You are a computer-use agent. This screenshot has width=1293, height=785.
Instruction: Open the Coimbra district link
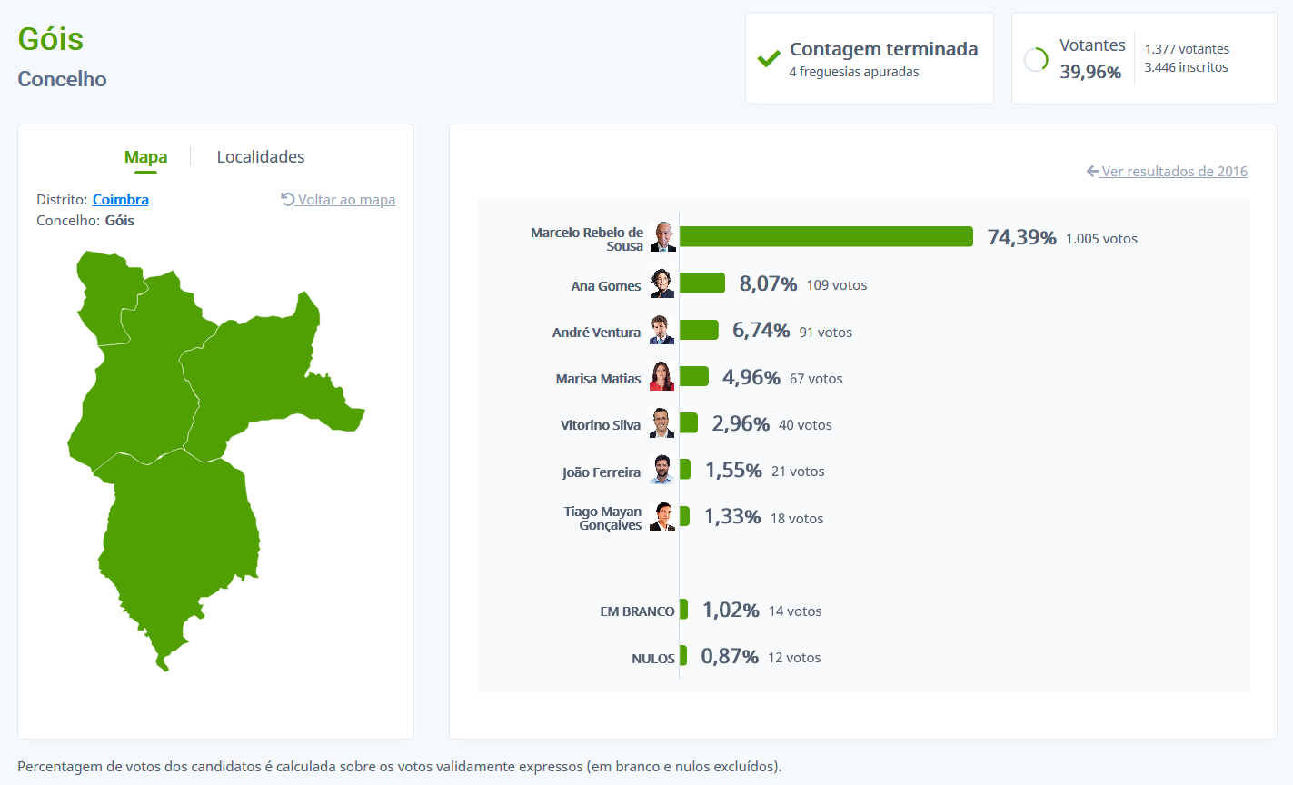coord(121,200)
